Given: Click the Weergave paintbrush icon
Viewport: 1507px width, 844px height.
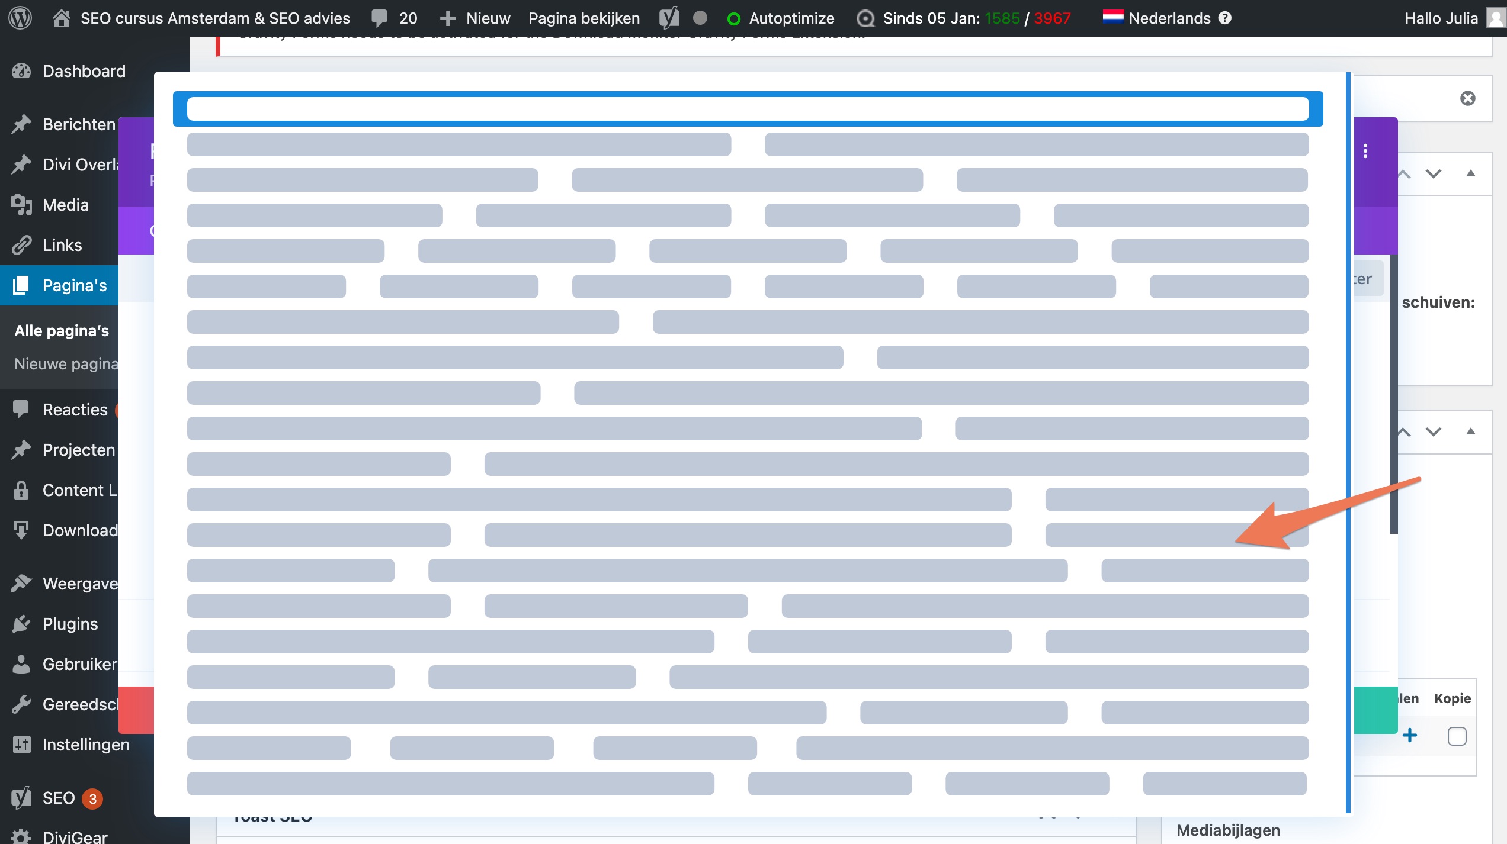Looking at the screenshot, I should tap(21, 584).
